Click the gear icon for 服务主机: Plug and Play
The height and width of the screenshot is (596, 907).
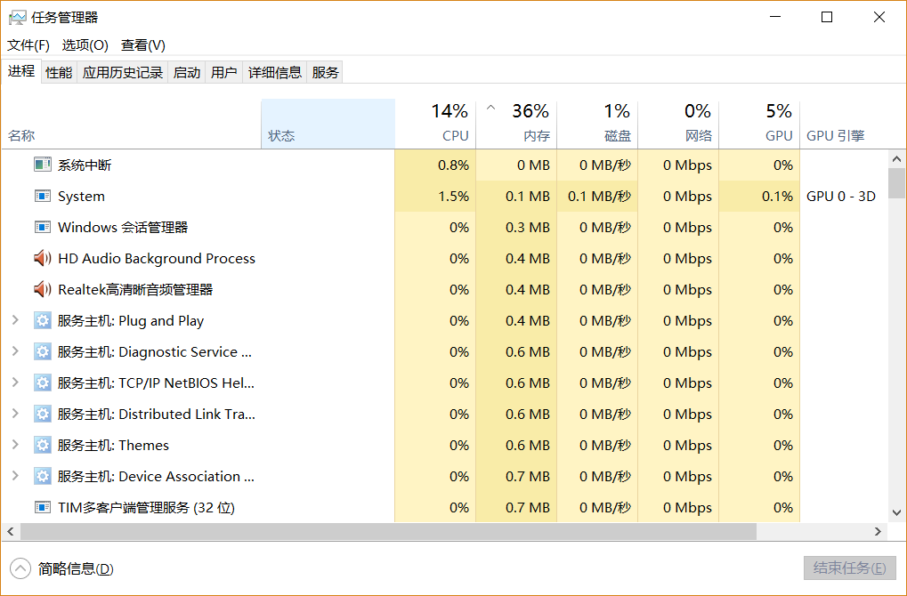pos(42,320)
